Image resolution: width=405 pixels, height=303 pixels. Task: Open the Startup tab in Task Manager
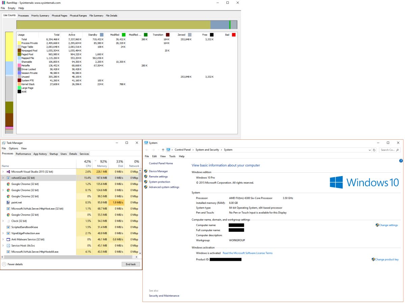click(x=54, y=154)
